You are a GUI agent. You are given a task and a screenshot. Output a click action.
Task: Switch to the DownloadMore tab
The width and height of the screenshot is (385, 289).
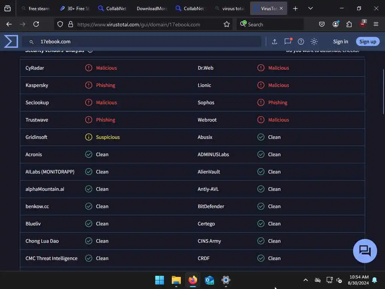pos(151,8)
